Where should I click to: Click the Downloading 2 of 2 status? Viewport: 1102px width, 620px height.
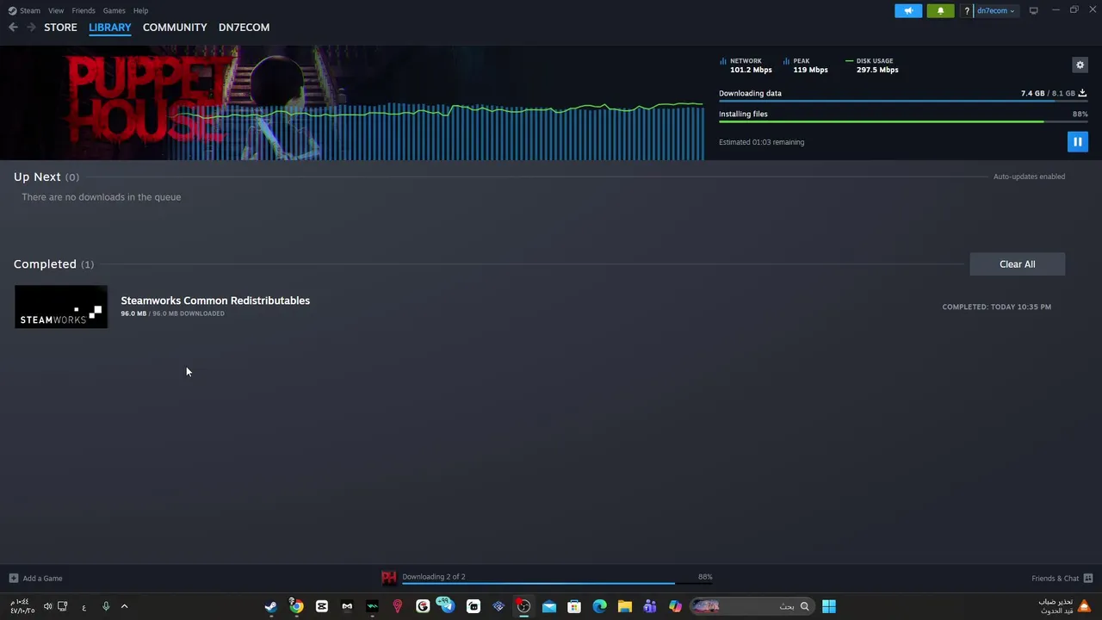[433, 577]
